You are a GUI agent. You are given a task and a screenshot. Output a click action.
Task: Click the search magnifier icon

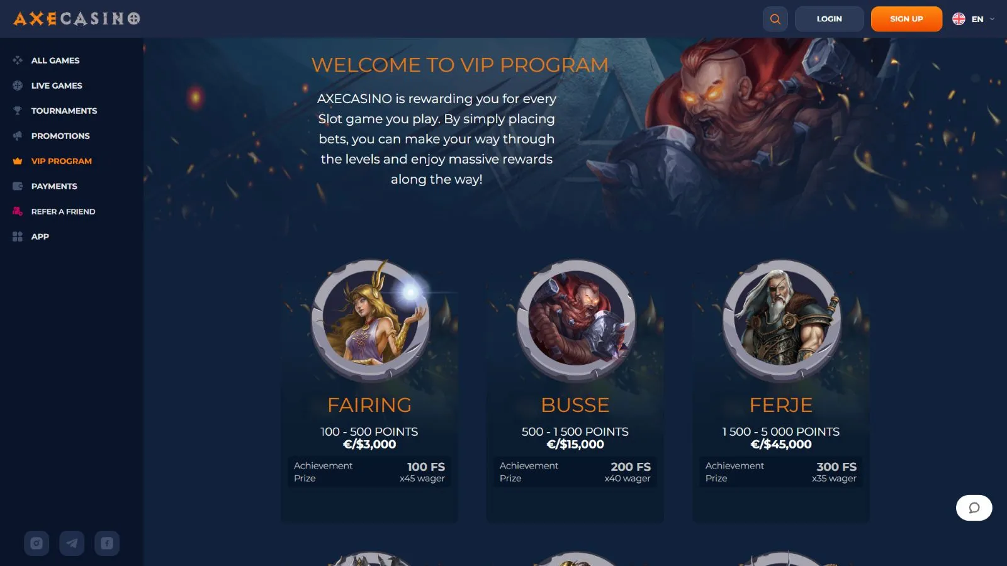tap(775, 19)
